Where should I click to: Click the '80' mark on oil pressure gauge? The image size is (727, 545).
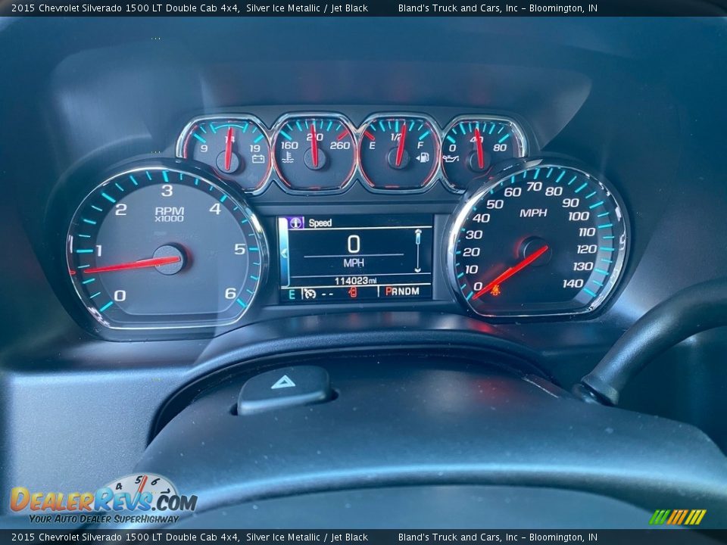(500, 148)
